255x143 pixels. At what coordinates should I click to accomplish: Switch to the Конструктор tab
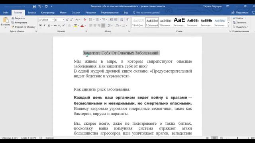[48, 12]
